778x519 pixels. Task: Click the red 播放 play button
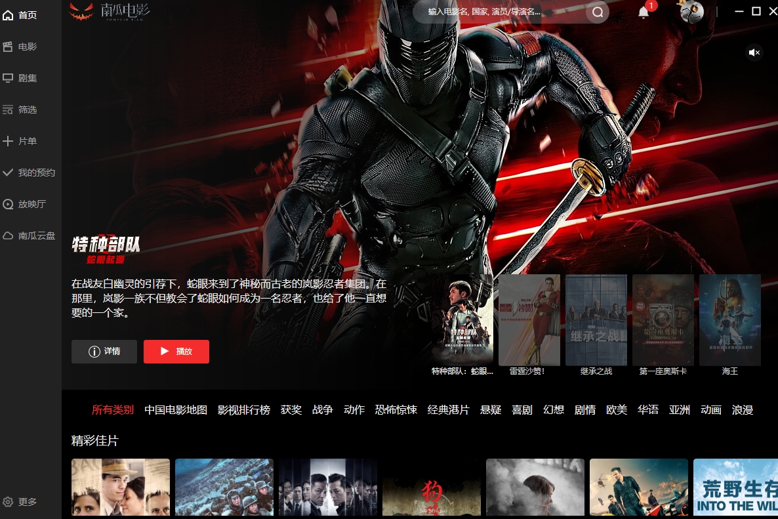tap(176, 351)
